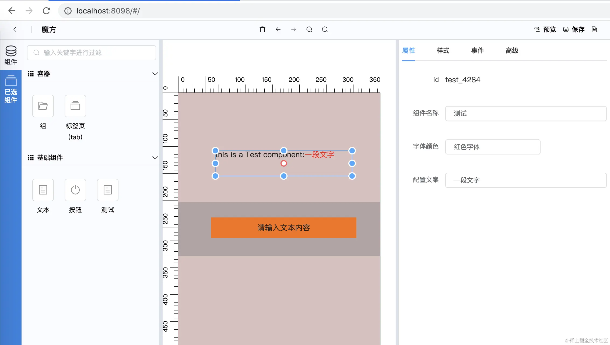Open the 已选组件 panel in the sidebar
Viewport: 610px width, 345px height.
(11, 89)
